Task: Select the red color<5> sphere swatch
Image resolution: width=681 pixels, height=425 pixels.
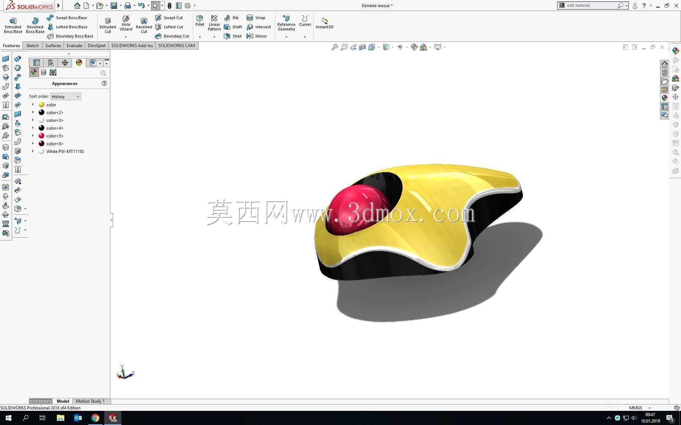Action: 41,136
